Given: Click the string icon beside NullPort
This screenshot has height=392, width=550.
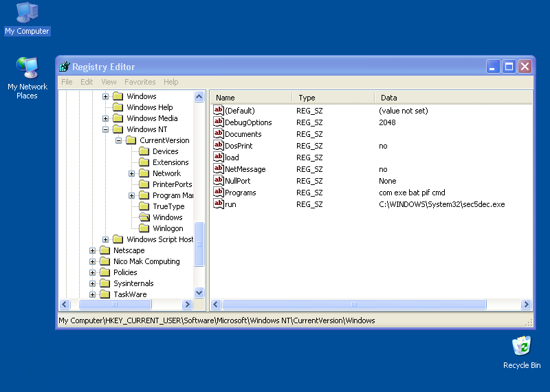Looking at the screenshot, I should coord(218,181).
